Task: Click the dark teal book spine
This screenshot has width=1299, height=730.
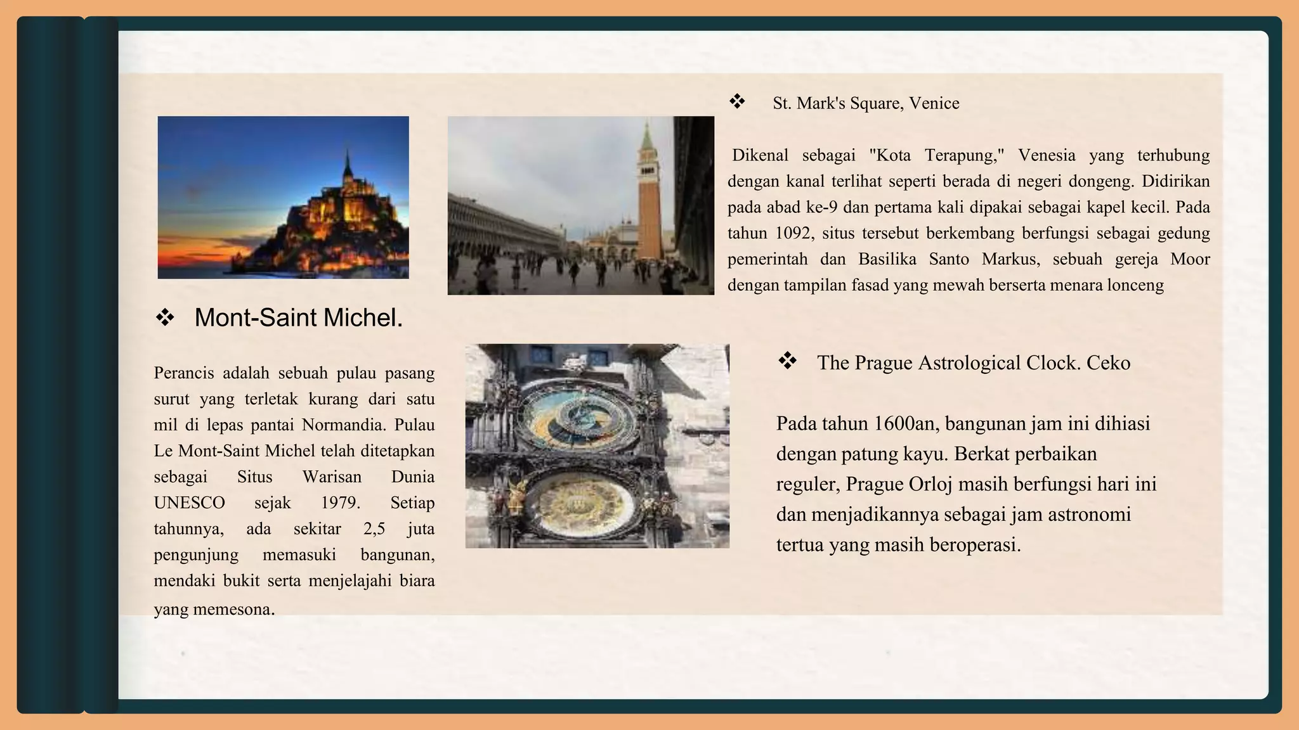Action: point(51,365)
